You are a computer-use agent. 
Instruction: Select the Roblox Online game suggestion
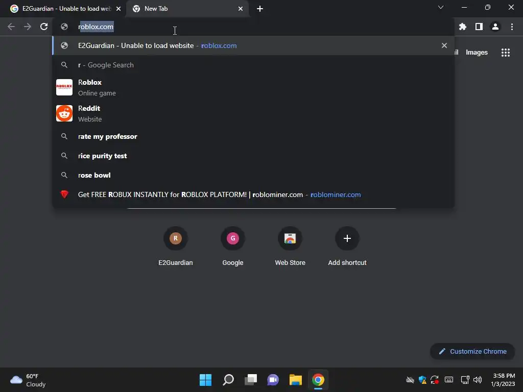tap(253, 87)
